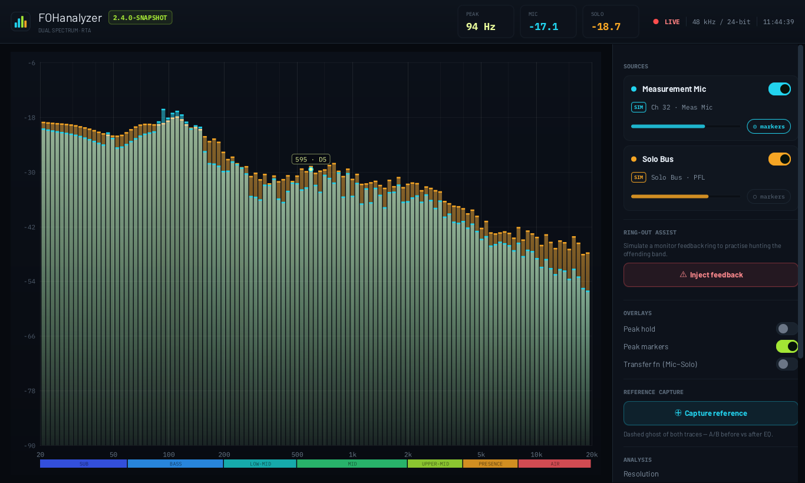This screenshot has height=483, width=805.
Task: Click the Ch 32 · Meas Mic text
Action: tap(682, 107)
